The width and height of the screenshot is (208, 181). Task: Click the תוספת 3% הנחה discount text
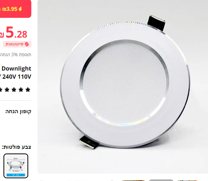tap(15, 55)
